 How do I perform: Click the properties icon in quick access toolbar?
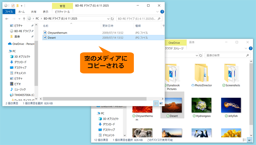[x=13, y=6]
